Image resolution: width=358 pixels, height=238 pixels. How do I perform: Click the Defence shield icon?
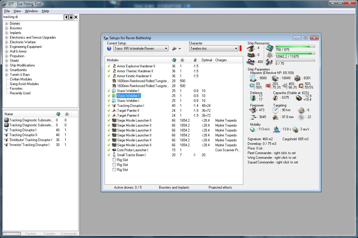[x=253, y=98]
